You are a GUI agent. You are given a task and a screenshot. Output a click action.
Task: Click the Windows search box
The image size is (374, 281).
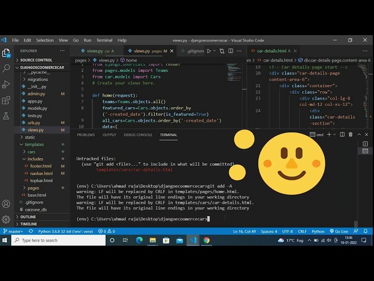58,240
